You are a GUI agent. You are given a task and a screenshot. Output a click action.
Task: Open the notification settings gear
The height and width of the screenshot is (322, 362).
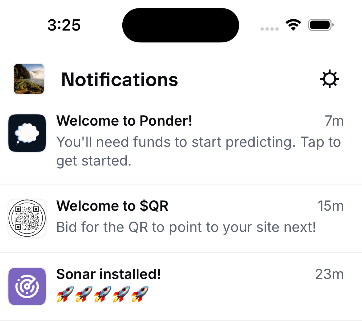click(329, 79)
